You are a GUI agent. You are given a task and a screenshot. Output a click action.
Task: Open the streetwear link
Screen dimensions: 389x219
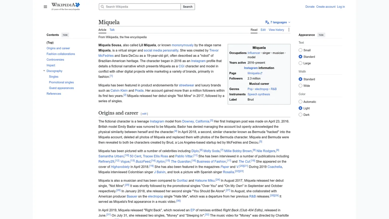pyautogui.click(x=186, y=85)
